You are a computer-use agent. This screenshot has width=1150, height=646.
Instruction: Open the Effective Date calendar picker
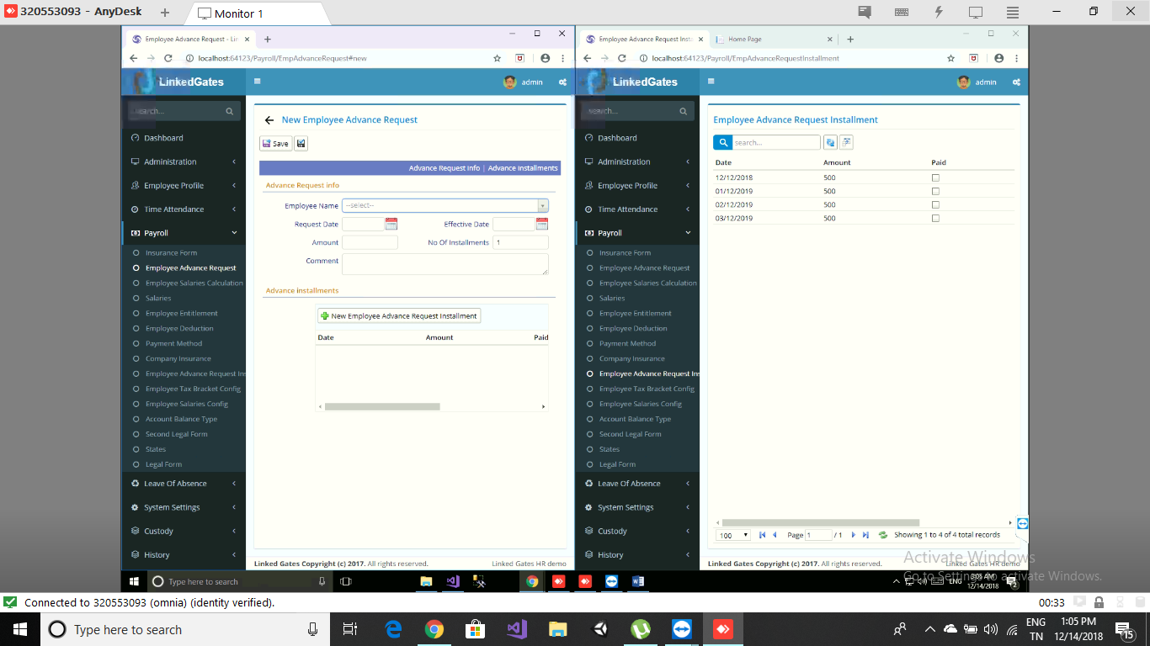[541, 224]
